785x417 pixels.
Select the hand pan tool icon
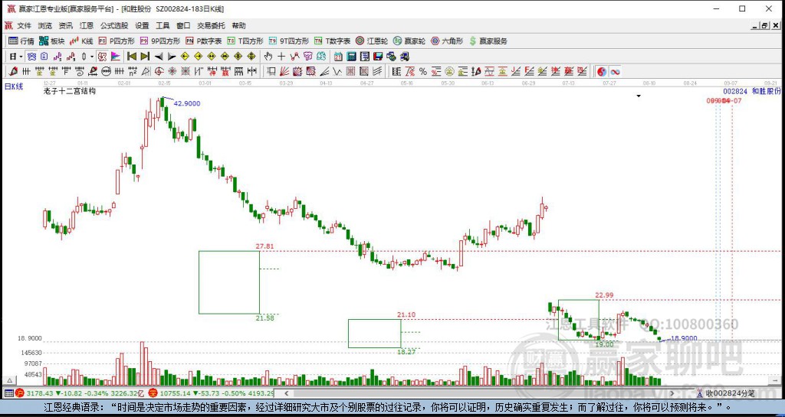tap(268, 57)
